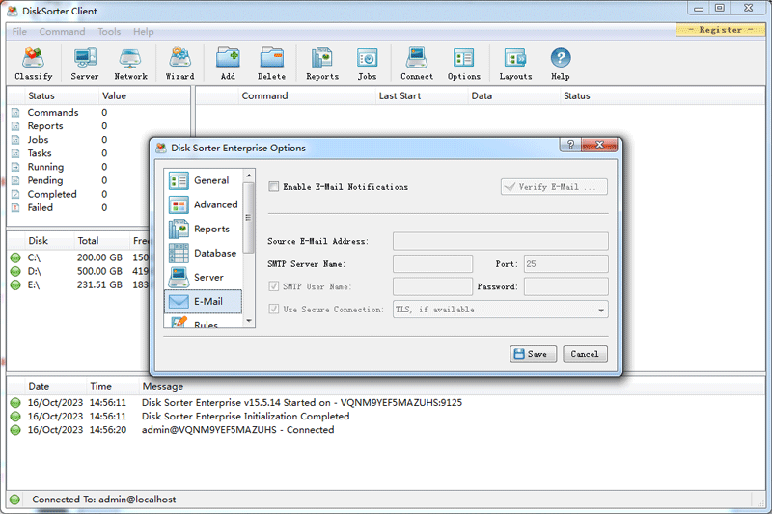Select General in the options sidebar
This screenshot has height=514, width=772.
tap(205, 180)
